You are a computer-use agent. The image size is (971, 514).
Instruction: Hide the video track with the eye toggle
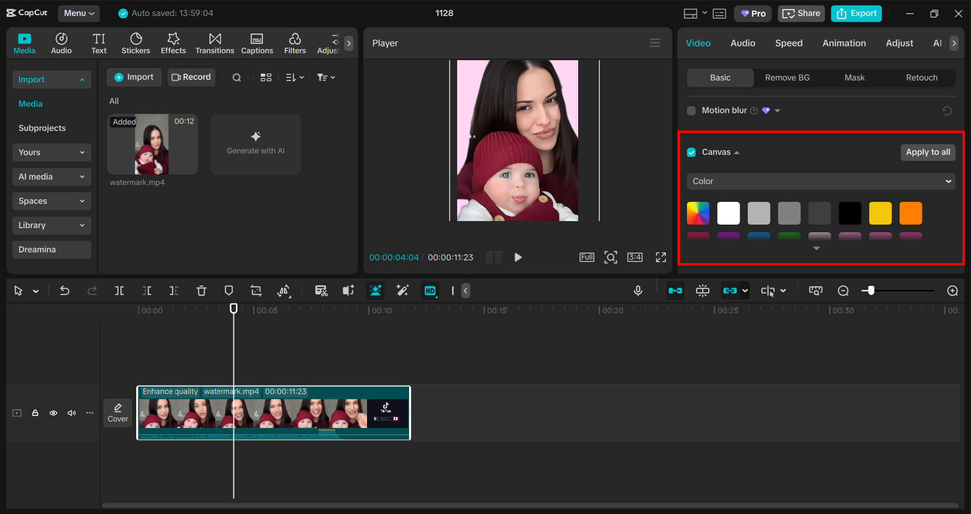pyautogui.click(x=53, y=413)
